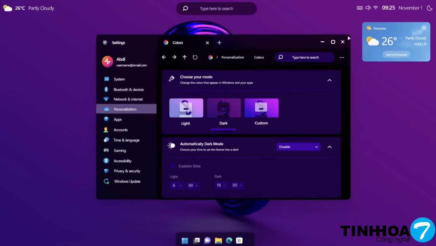Select the Light mode thumbnail
This screenshot has width=436, height=246.
186,108
